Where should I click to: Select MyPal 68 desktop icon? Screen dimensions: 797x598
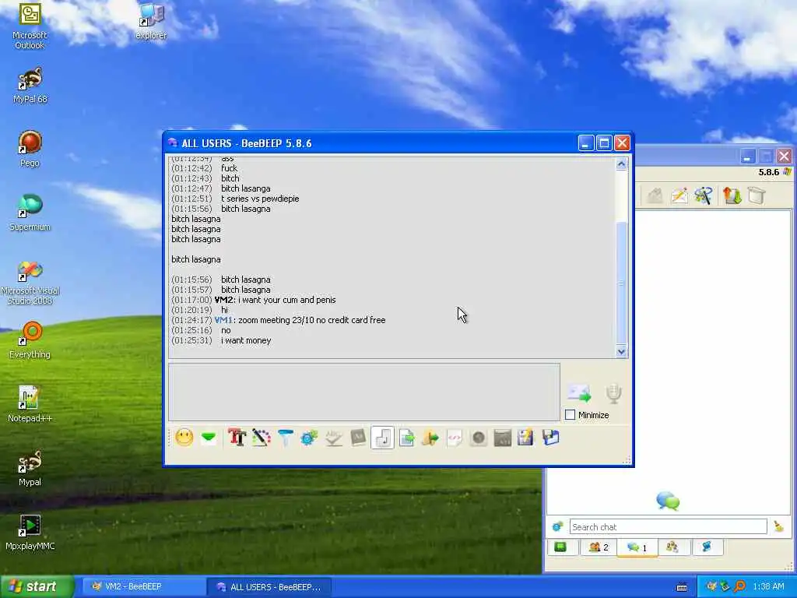pos(30,86)
